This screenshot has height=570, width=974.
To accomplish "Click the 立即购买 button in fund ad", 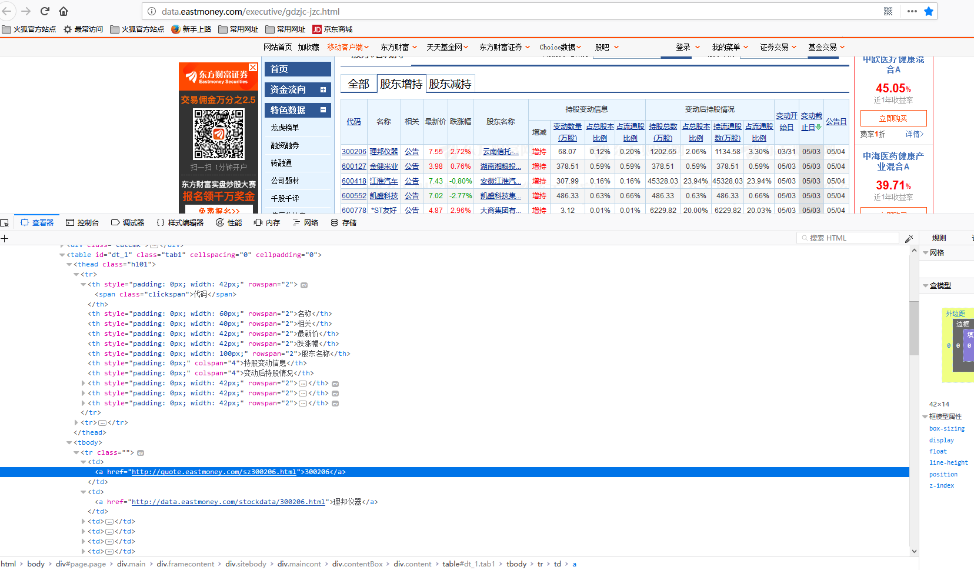I will [893, 118].
